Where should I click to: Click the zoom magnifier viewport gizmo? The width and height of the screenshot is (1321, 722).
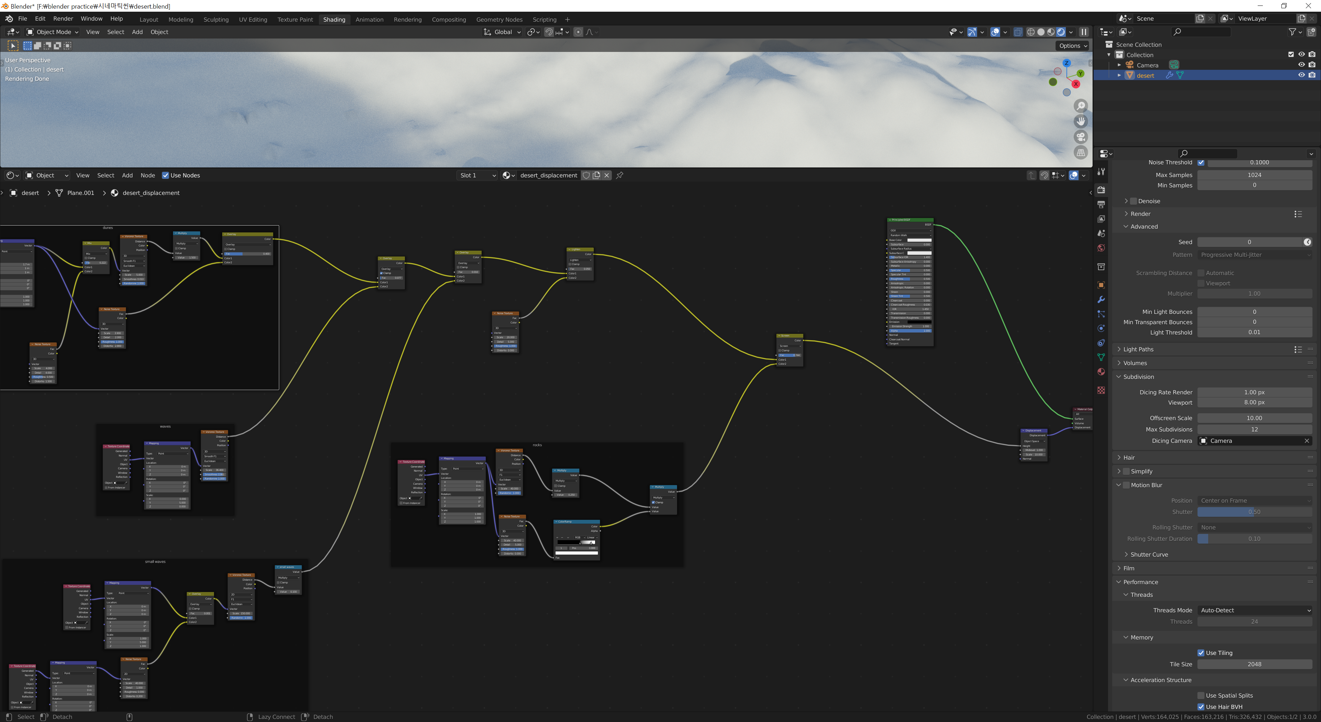pos(1081,106)
